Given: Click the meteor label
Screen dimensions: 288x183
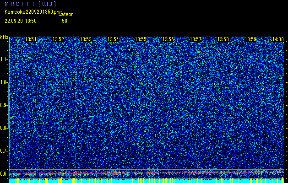Looking at the screenshot, I should pos(65,15).
